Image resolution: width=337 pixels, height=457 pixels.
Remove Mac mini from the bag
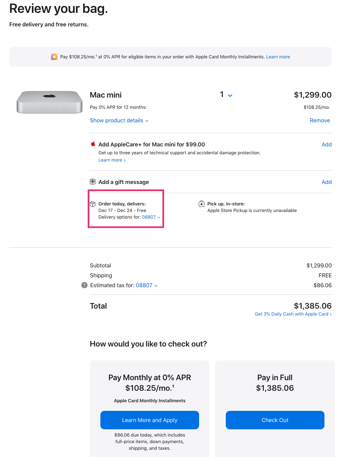point(320,121)
